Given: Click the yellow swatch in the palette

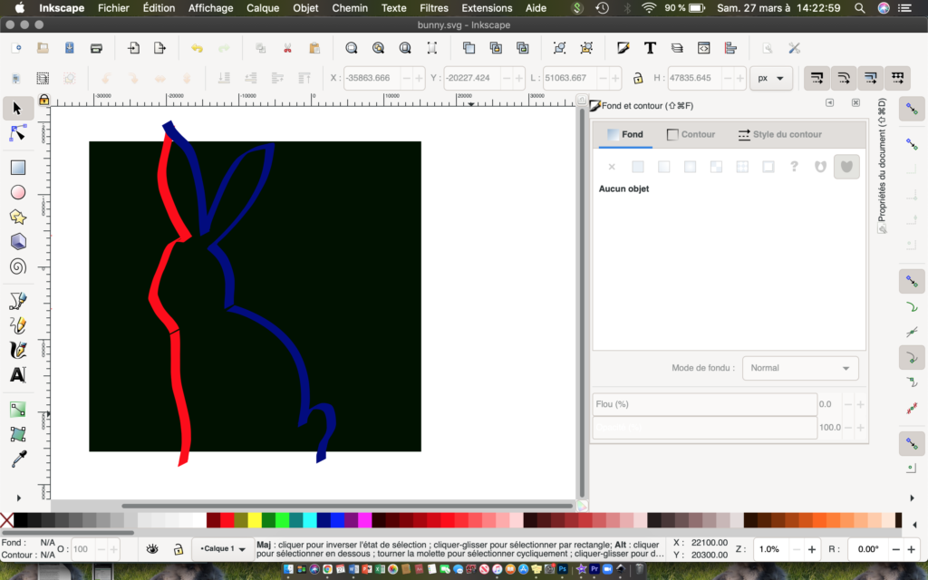Looking at the screenshot, I should (x=255, y=520).
